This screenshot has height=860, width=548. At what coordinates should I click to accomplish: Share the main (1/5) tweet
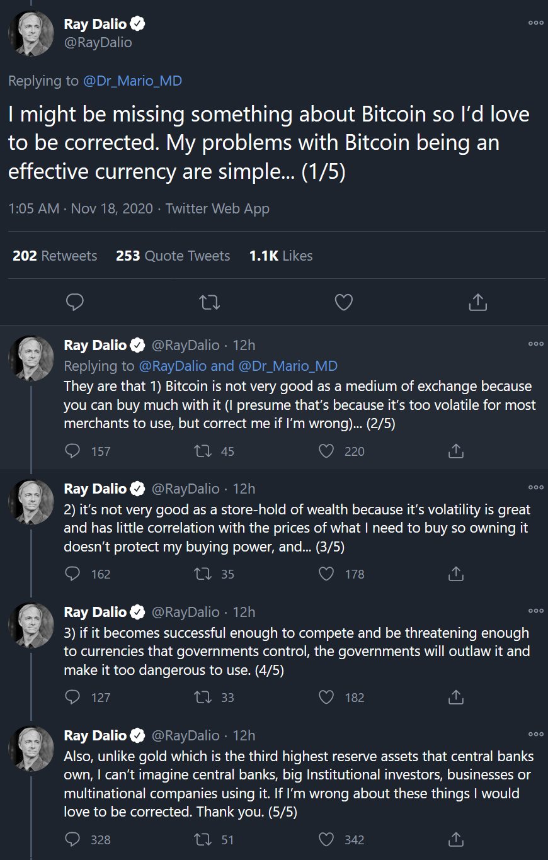coord(478,303)
